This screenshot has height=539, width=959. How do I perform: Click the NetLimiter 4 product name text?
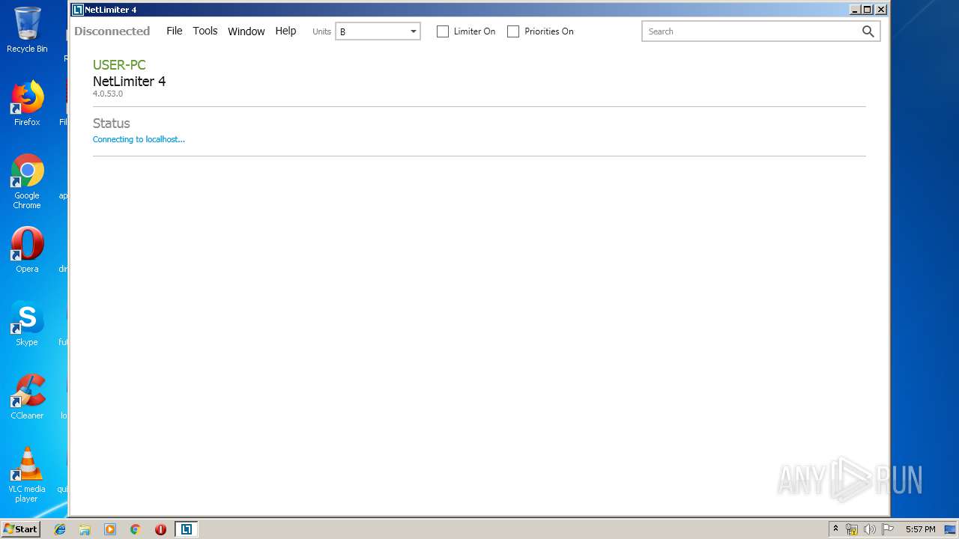coord(129,82)
